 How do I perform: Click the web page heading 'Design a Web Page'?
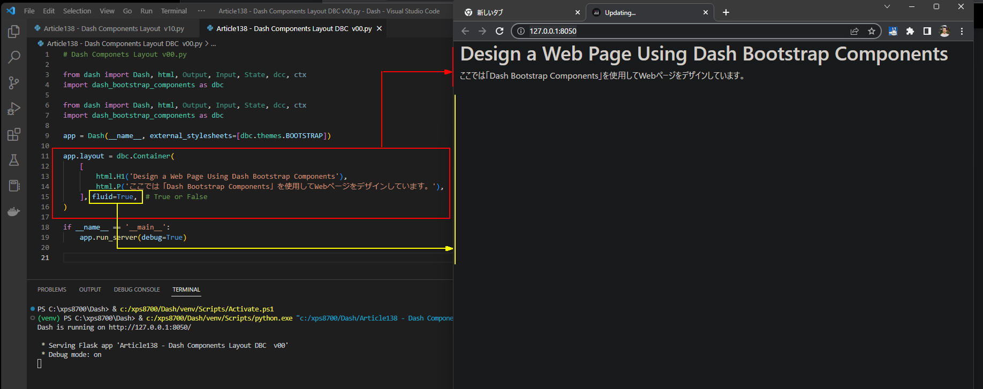point(704,54)
